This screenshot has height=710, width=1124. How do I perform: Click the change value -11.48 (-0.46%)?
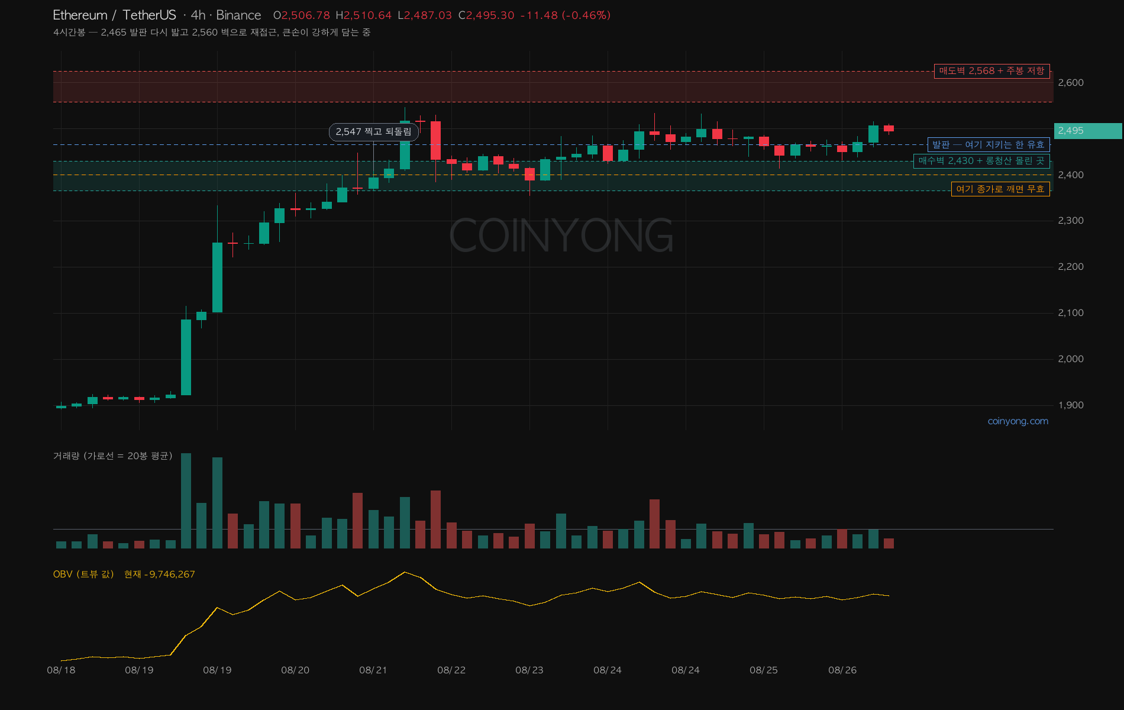click(566, 15)
